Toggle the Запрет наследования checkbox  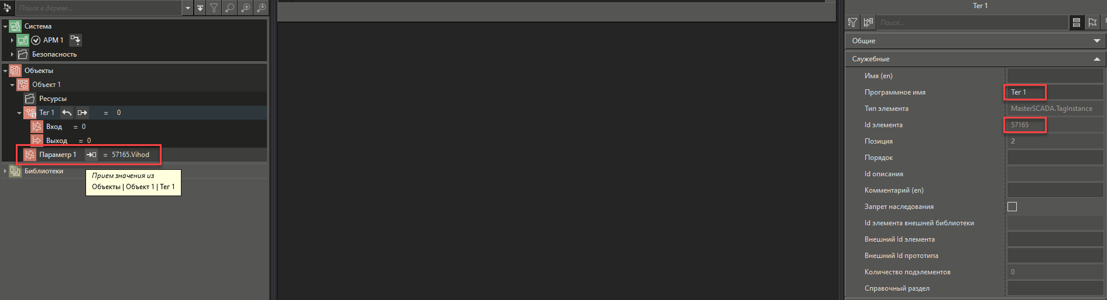tap(1012, 207)
